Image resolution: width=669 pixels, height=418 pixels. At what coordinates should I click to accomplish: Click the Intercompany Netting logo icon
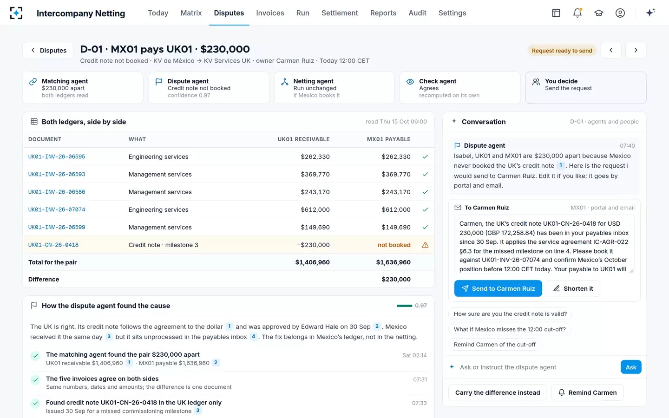point(16,13)
